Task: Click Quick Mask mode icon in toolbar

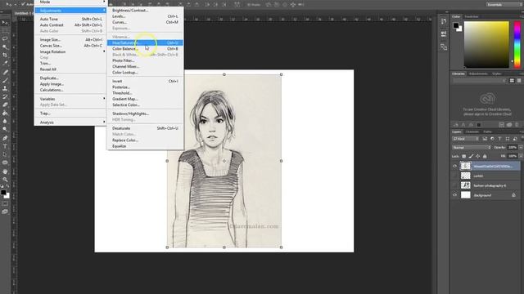Action: coord(5,203)
